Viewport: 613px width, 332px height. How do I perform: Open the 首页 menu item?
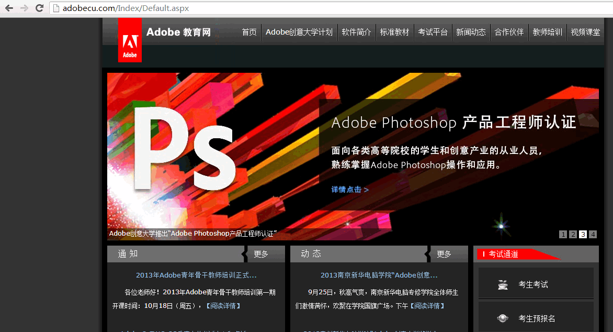click(x=249, y=32)
